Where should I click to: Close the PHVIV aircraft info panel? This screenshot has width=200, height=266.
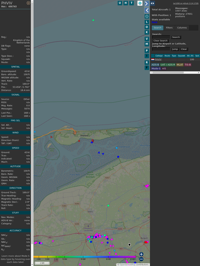click(x=28, y=3)
